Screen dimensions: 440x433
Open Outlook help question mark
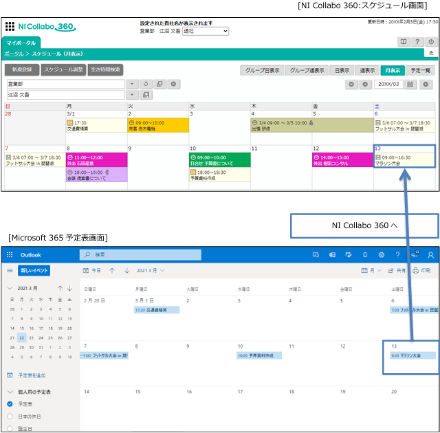(397, 254)
